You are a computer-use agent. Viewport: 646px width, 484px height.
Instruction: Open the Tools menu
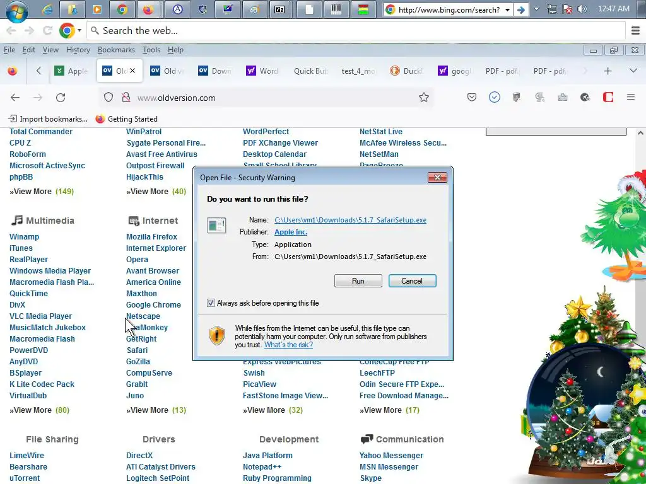pyautogui.click(x=151, y=50)
